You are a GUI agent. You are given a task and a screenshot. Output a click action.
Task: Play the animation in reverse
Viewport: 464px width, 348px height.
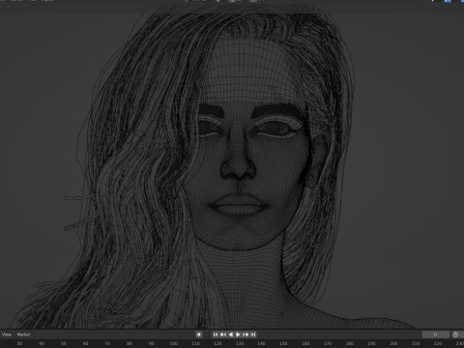tap(230, 334)
